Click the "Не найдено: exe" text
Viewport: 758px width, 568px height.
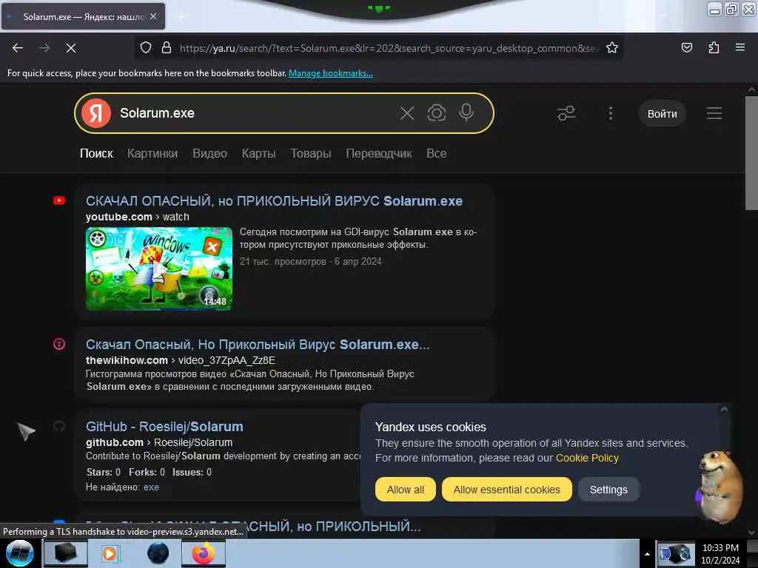122,487
